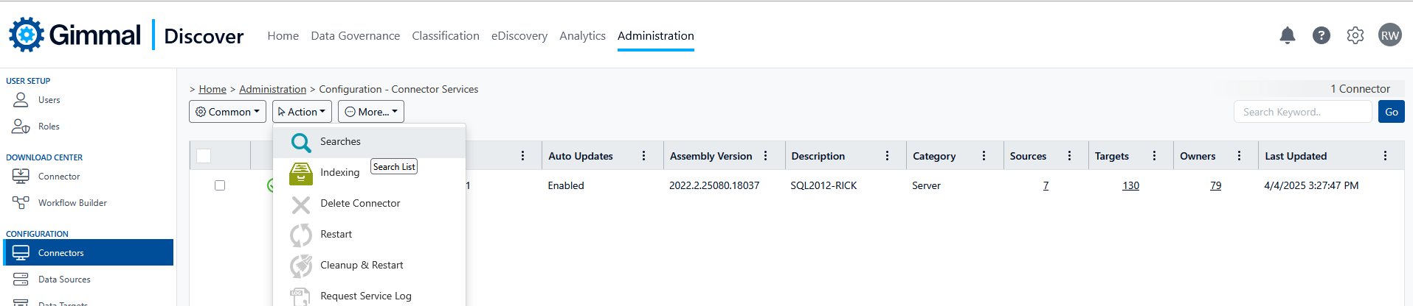Click the Restart circular arrows icon
Screen dimensions: 1413x306
301,235
